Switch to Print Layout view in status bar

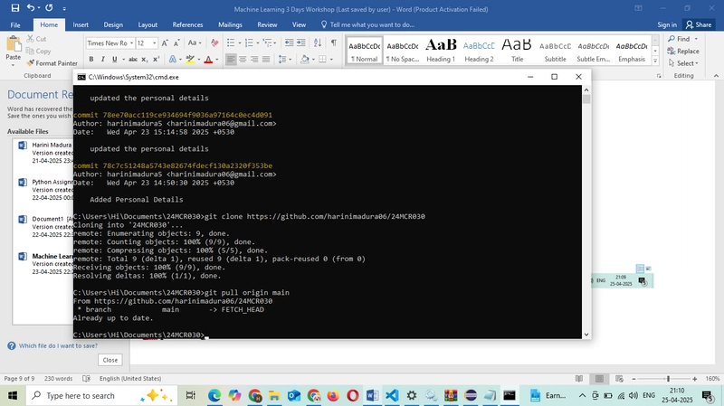599,378
